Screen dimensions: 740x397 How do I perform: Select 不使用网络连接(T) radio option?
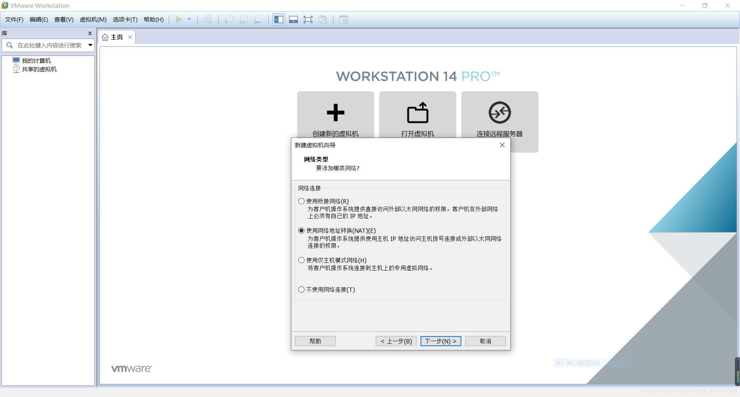301,289
